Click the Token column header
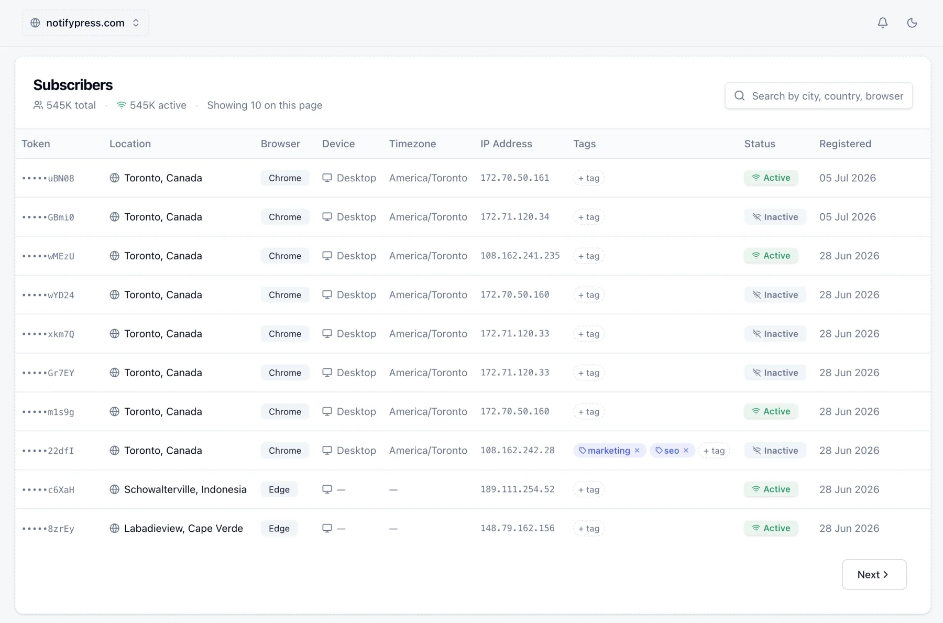 (36, 144)
